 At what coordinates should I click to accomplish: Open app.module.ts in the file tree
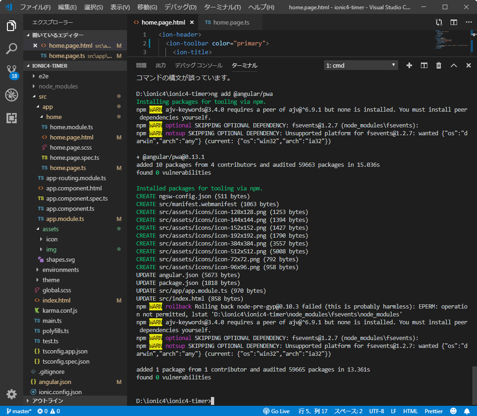[x=65, y=219]
